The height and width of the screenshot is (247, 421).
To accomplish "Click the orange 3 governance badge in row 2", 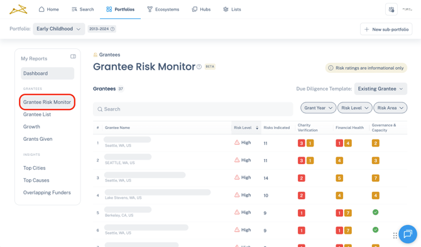I will [375, 160].
